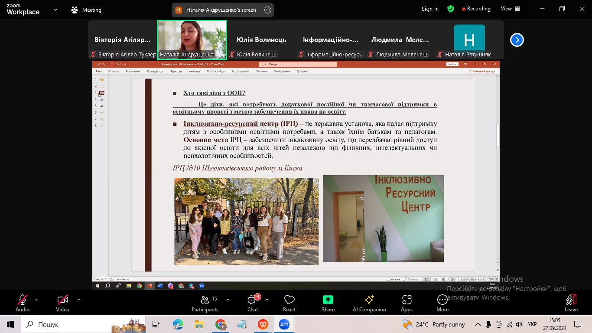Viewport: 592px width, 333px height.
Task: Click PowerPoint Пошук search box
Action: pos(298,64)
